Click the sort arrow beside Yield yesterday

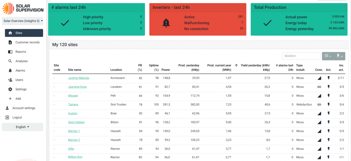click(236, 65)
